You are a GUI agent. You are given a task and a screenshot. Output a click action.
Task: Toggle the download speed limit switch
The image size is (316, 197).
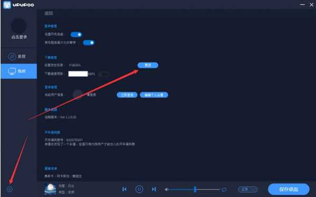tap(103, 74)
